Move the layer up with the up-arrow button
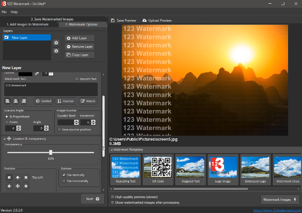302x213 pixels. coord(56,43)
